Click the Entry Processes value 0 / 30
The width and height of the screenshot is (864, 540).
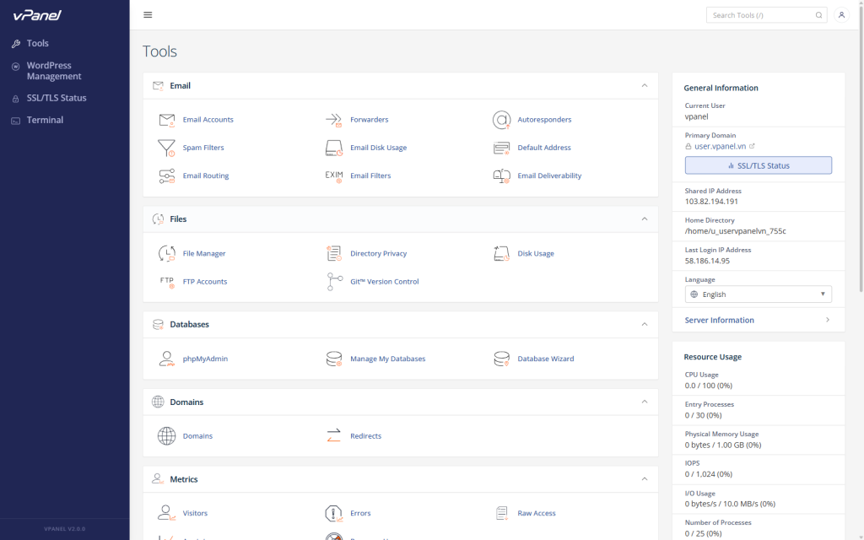click(x=703, y=415)
